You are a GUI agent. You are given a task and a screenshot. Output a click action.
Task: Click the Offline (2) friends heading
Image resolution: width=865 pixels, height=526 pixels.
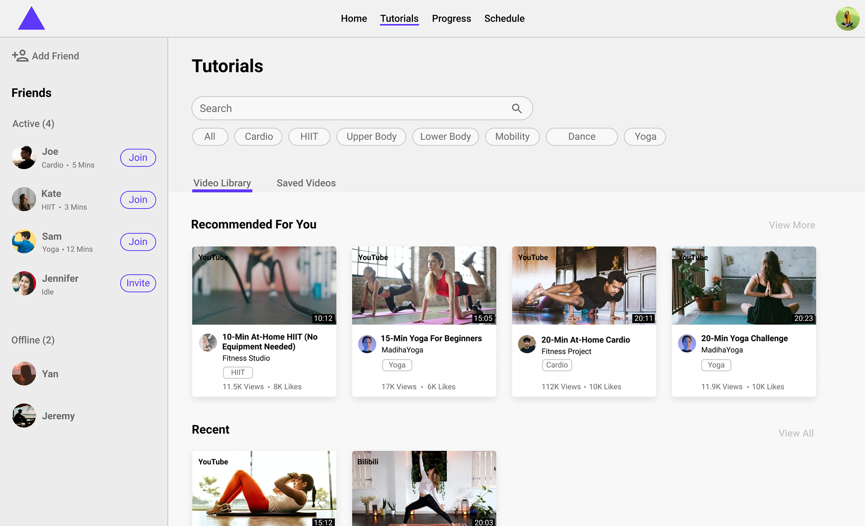tap(33, 340)
